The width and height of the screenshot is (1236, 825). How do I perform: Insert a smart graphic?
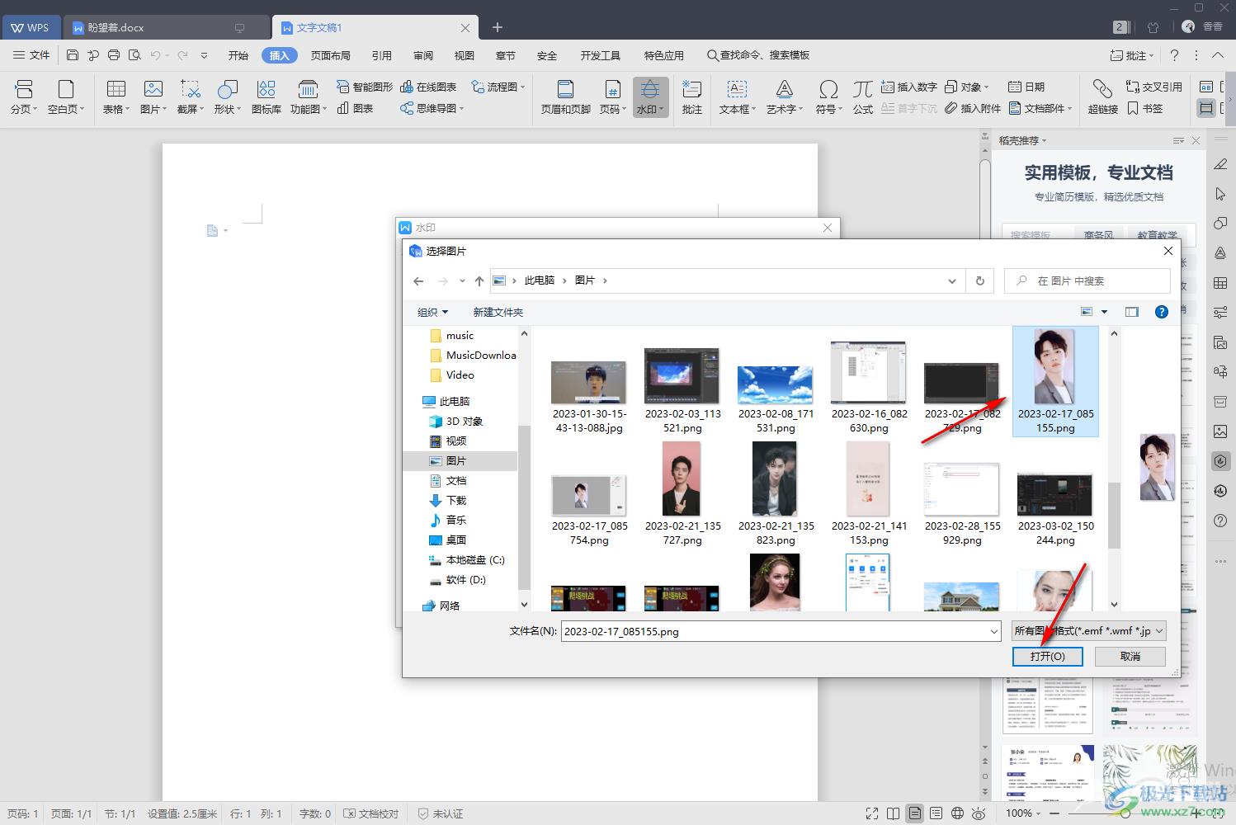[x=364, y=87]
